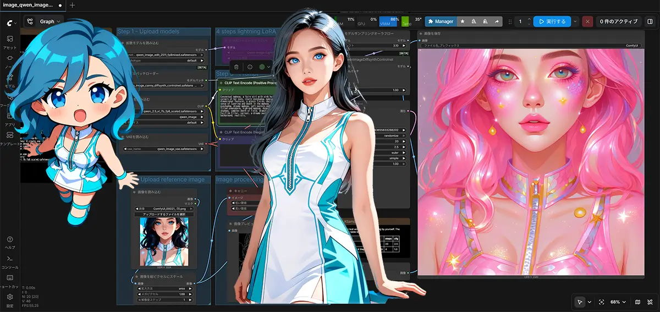Image resolution: width=660 pixels, height=312 pixels.
Task: Click the pink-haired output image preview
Action: pos(530,161)
